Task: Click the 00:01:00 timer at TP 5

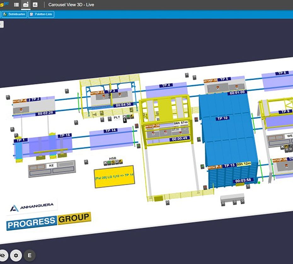Action: 237,92
